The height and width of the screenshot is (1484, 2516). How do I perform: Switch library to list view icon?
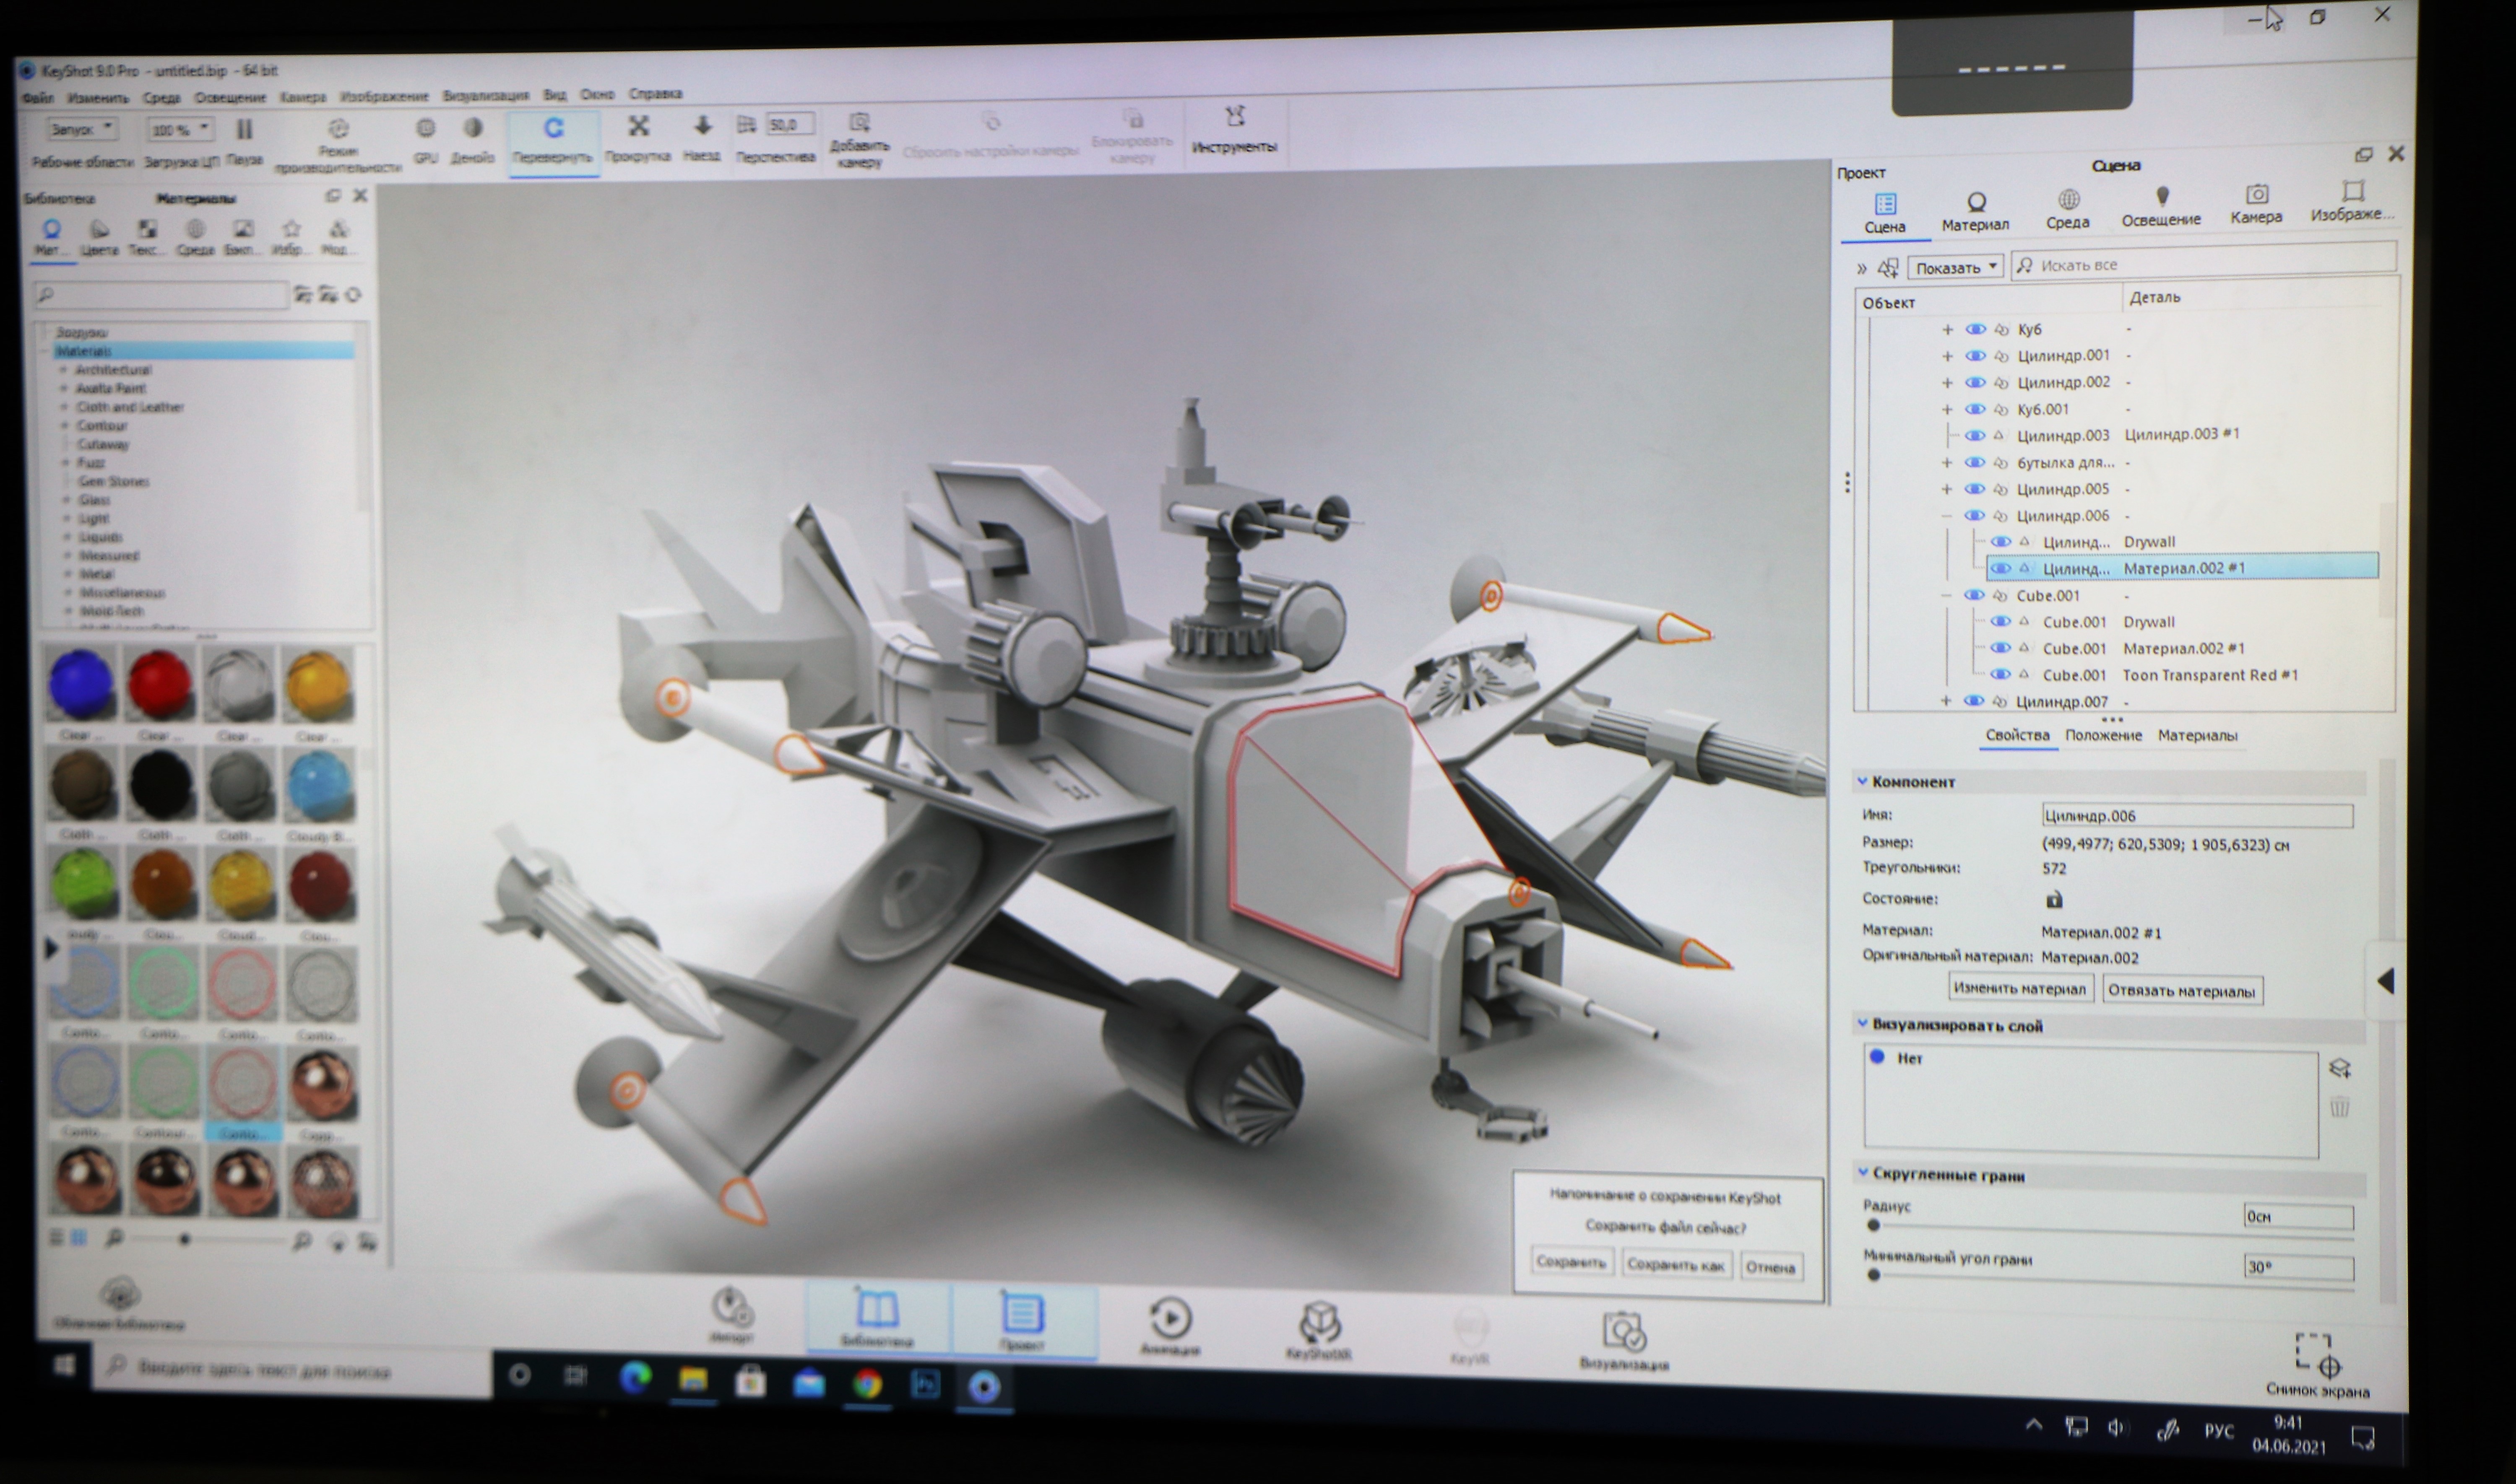click(57, 1238)
